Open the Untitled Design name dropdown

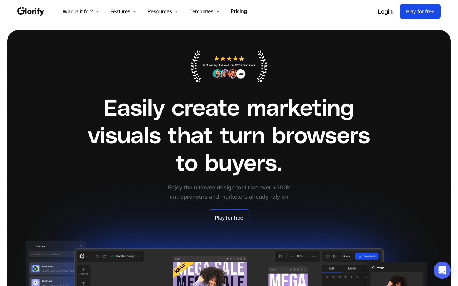pyautogui.click(x=126, y=256)
